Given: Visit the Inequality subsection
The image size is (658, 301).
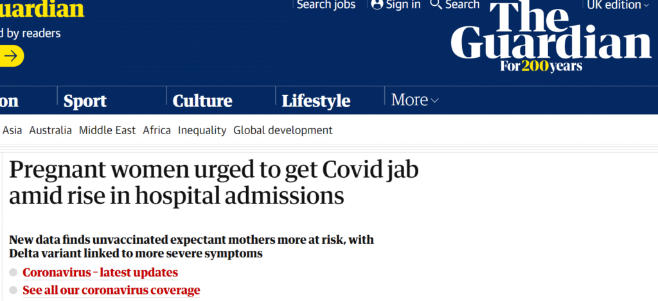Looking at the screenshot, I should tap(202, 130).
